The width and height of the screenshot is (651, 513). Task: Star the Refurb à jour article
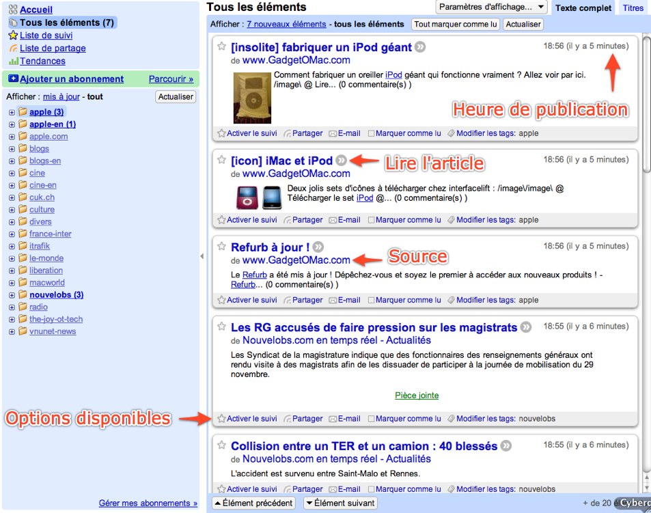point(222,246)
